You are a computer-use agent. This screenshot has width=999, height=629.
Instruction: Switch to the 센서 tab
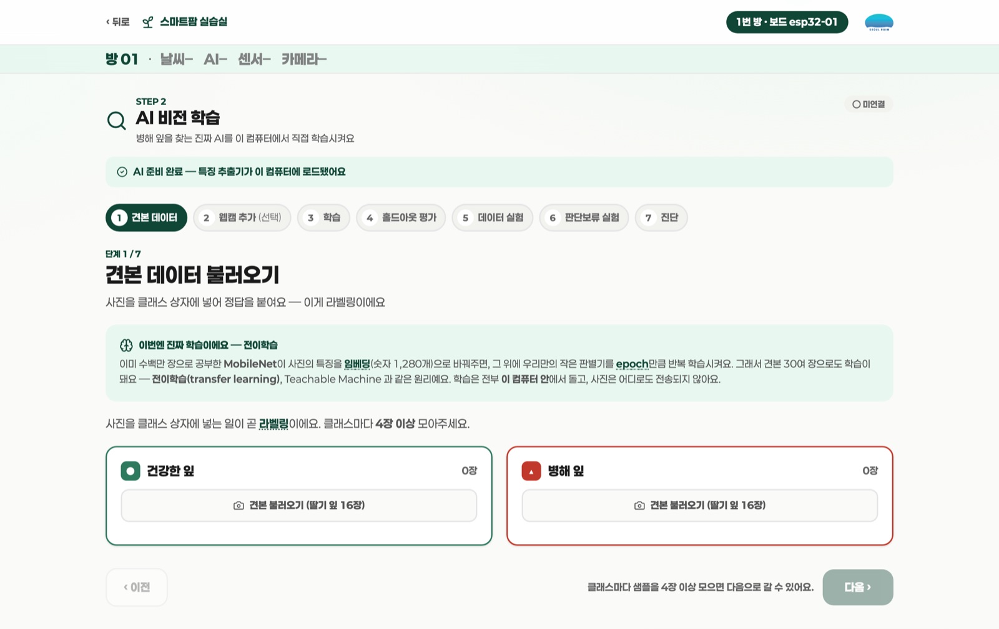[254, 59]
